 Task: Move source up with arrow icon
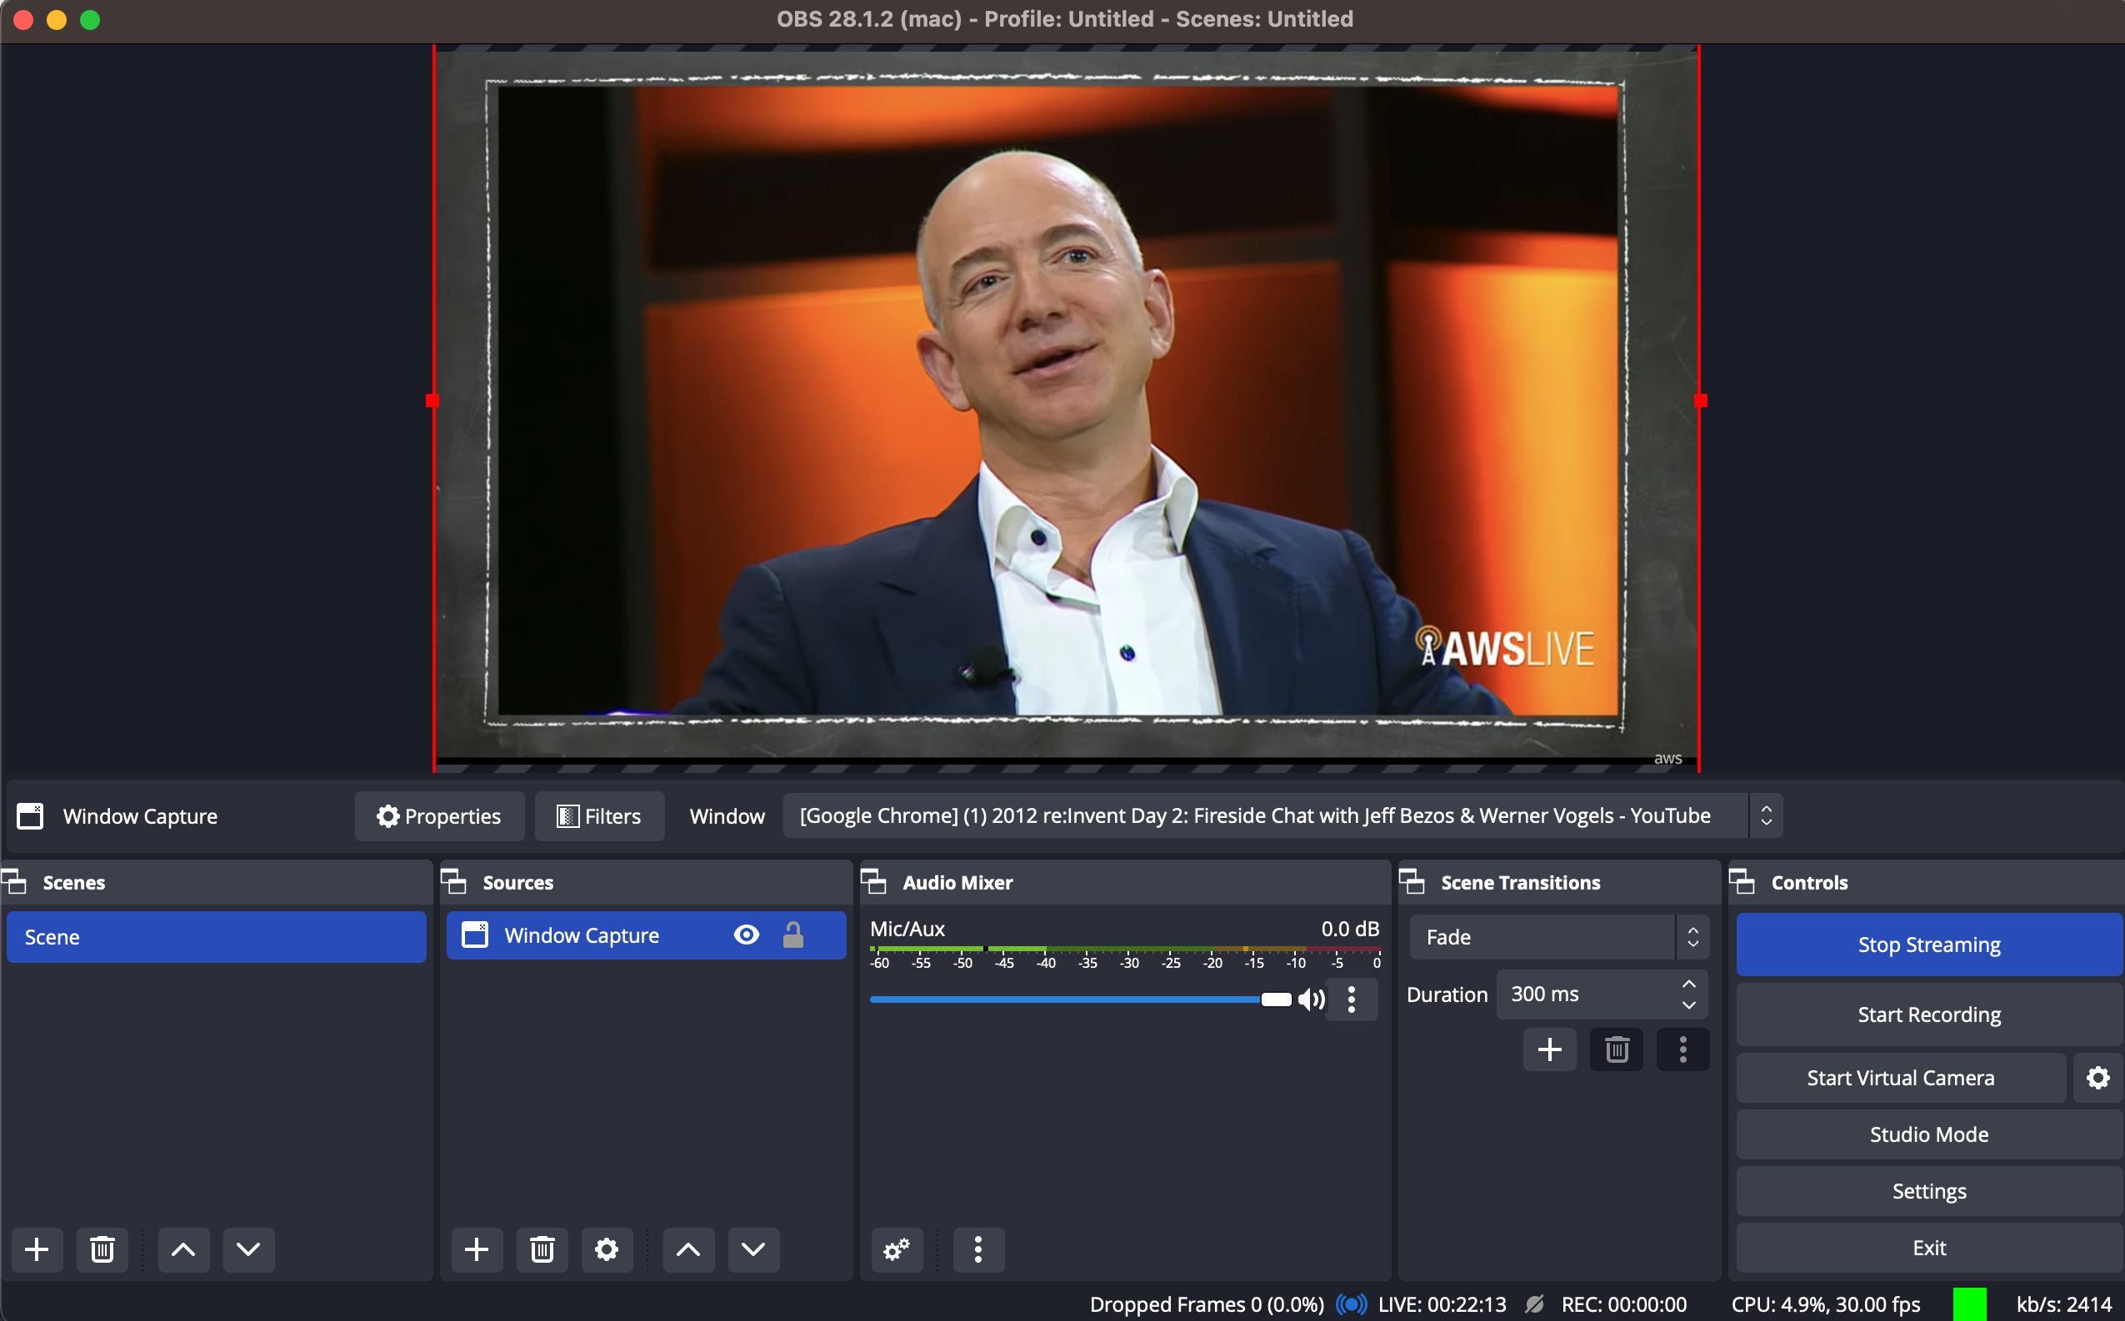pyautogui.click(x=688, y=1249)
